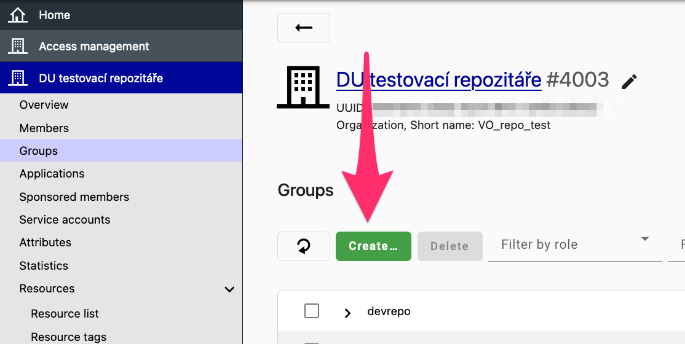Go to Sponsored members page
Viewport: 685px width, 344px height.
coord(74,197)
